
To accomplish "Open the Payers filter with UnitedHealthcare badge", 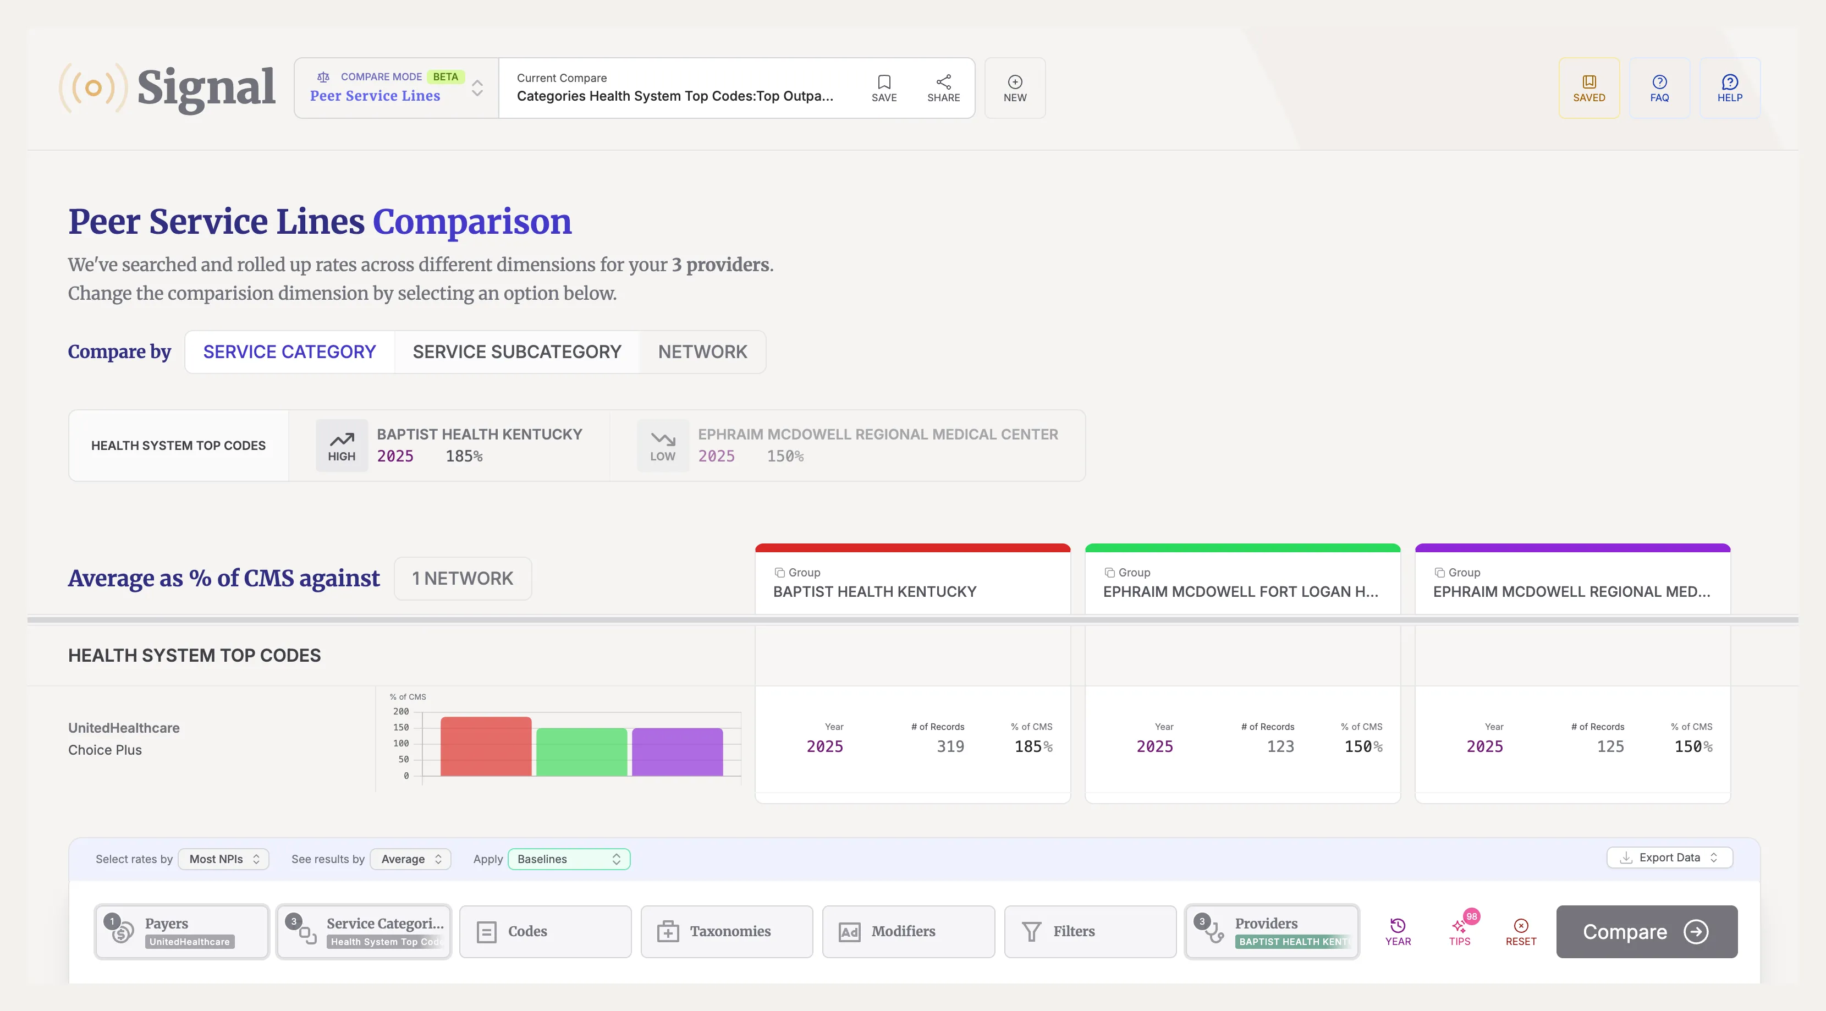I will coord(182,931).
